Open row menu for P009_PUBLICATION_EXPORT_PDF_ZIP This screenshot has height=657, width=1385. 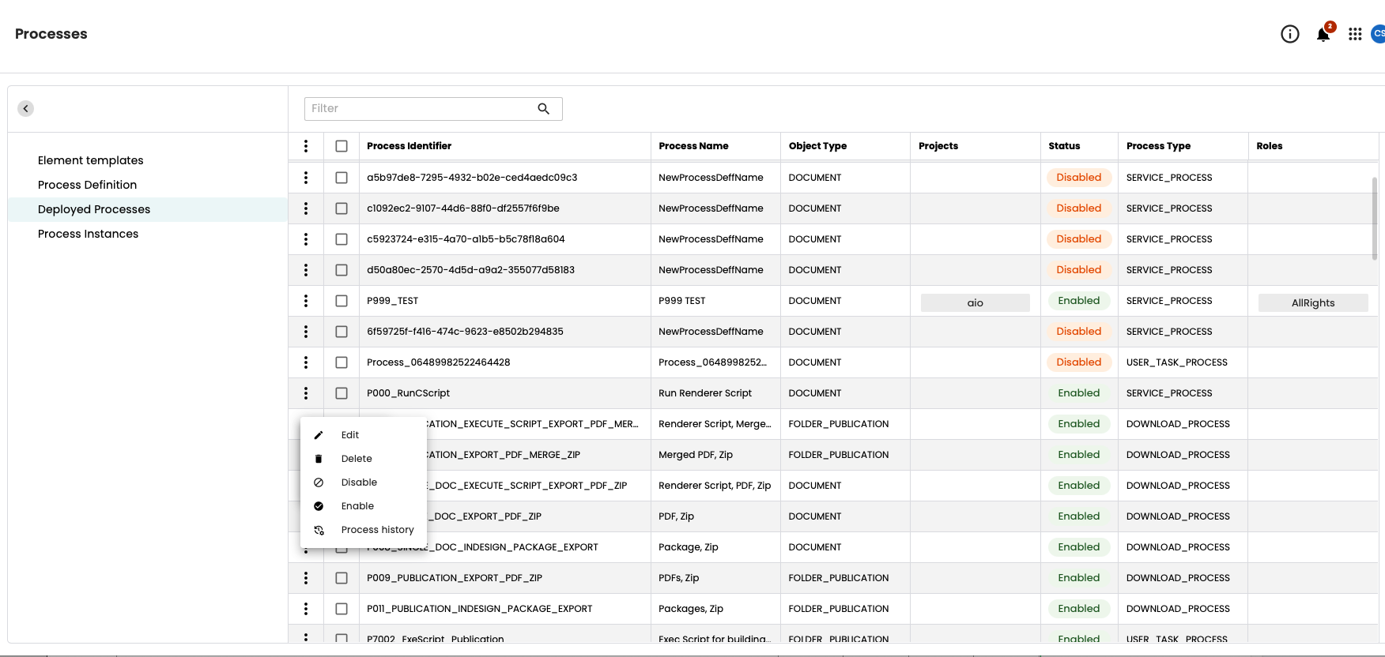click(306, 578)
